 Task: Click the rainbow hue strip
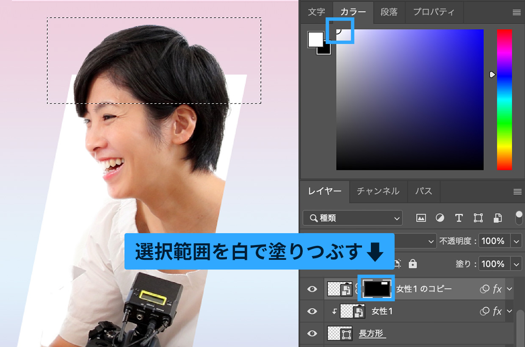504,99
